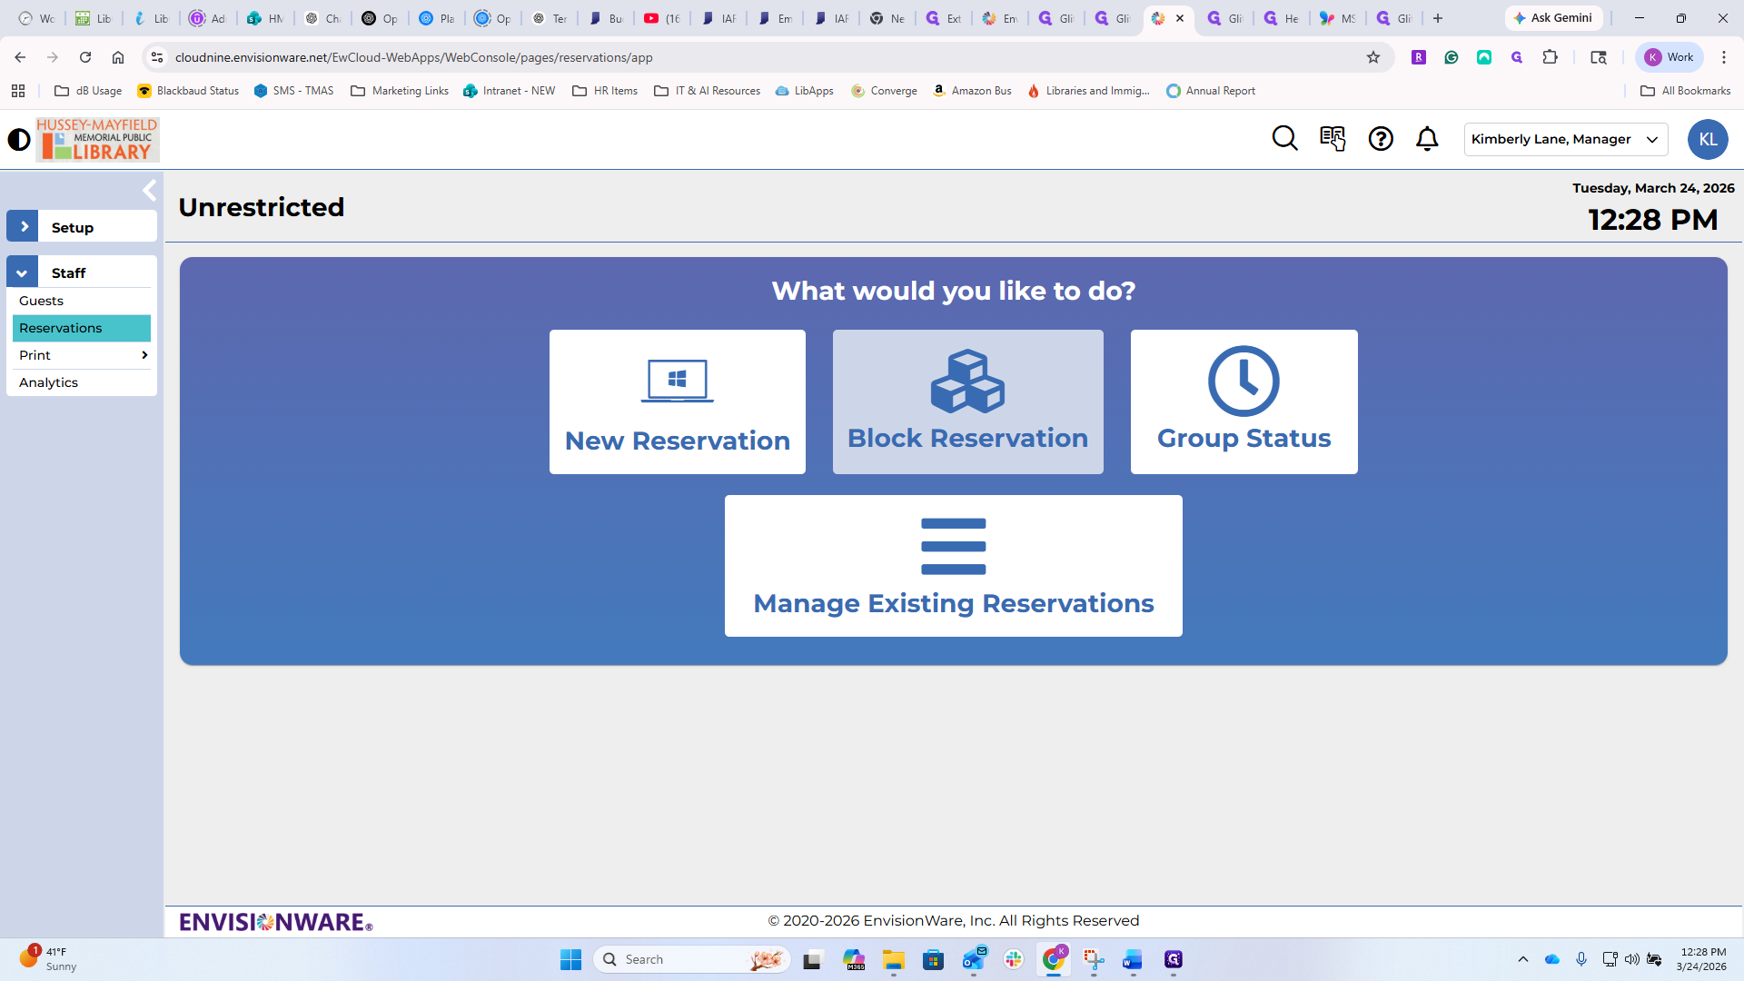
Task: Click the New Reservation tile
Action: coord(677,401)
